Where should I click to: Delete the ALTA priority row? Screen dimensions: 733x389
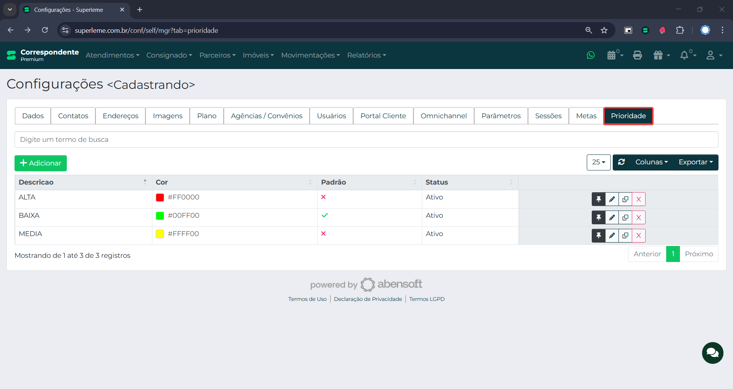(638, 199)
